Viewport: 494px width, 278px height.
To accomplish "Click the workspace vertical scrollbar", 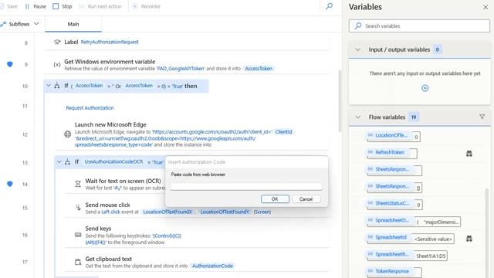I will tap(340, 101).
